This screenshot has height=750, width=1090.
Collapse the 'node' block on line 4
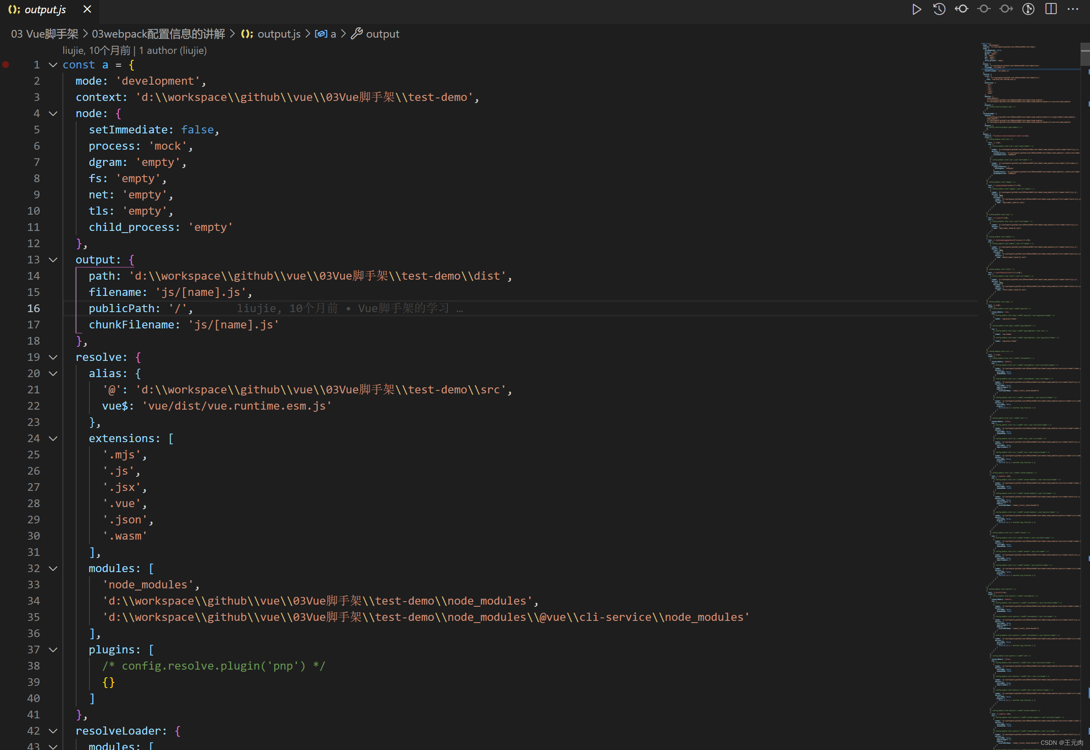53,114
